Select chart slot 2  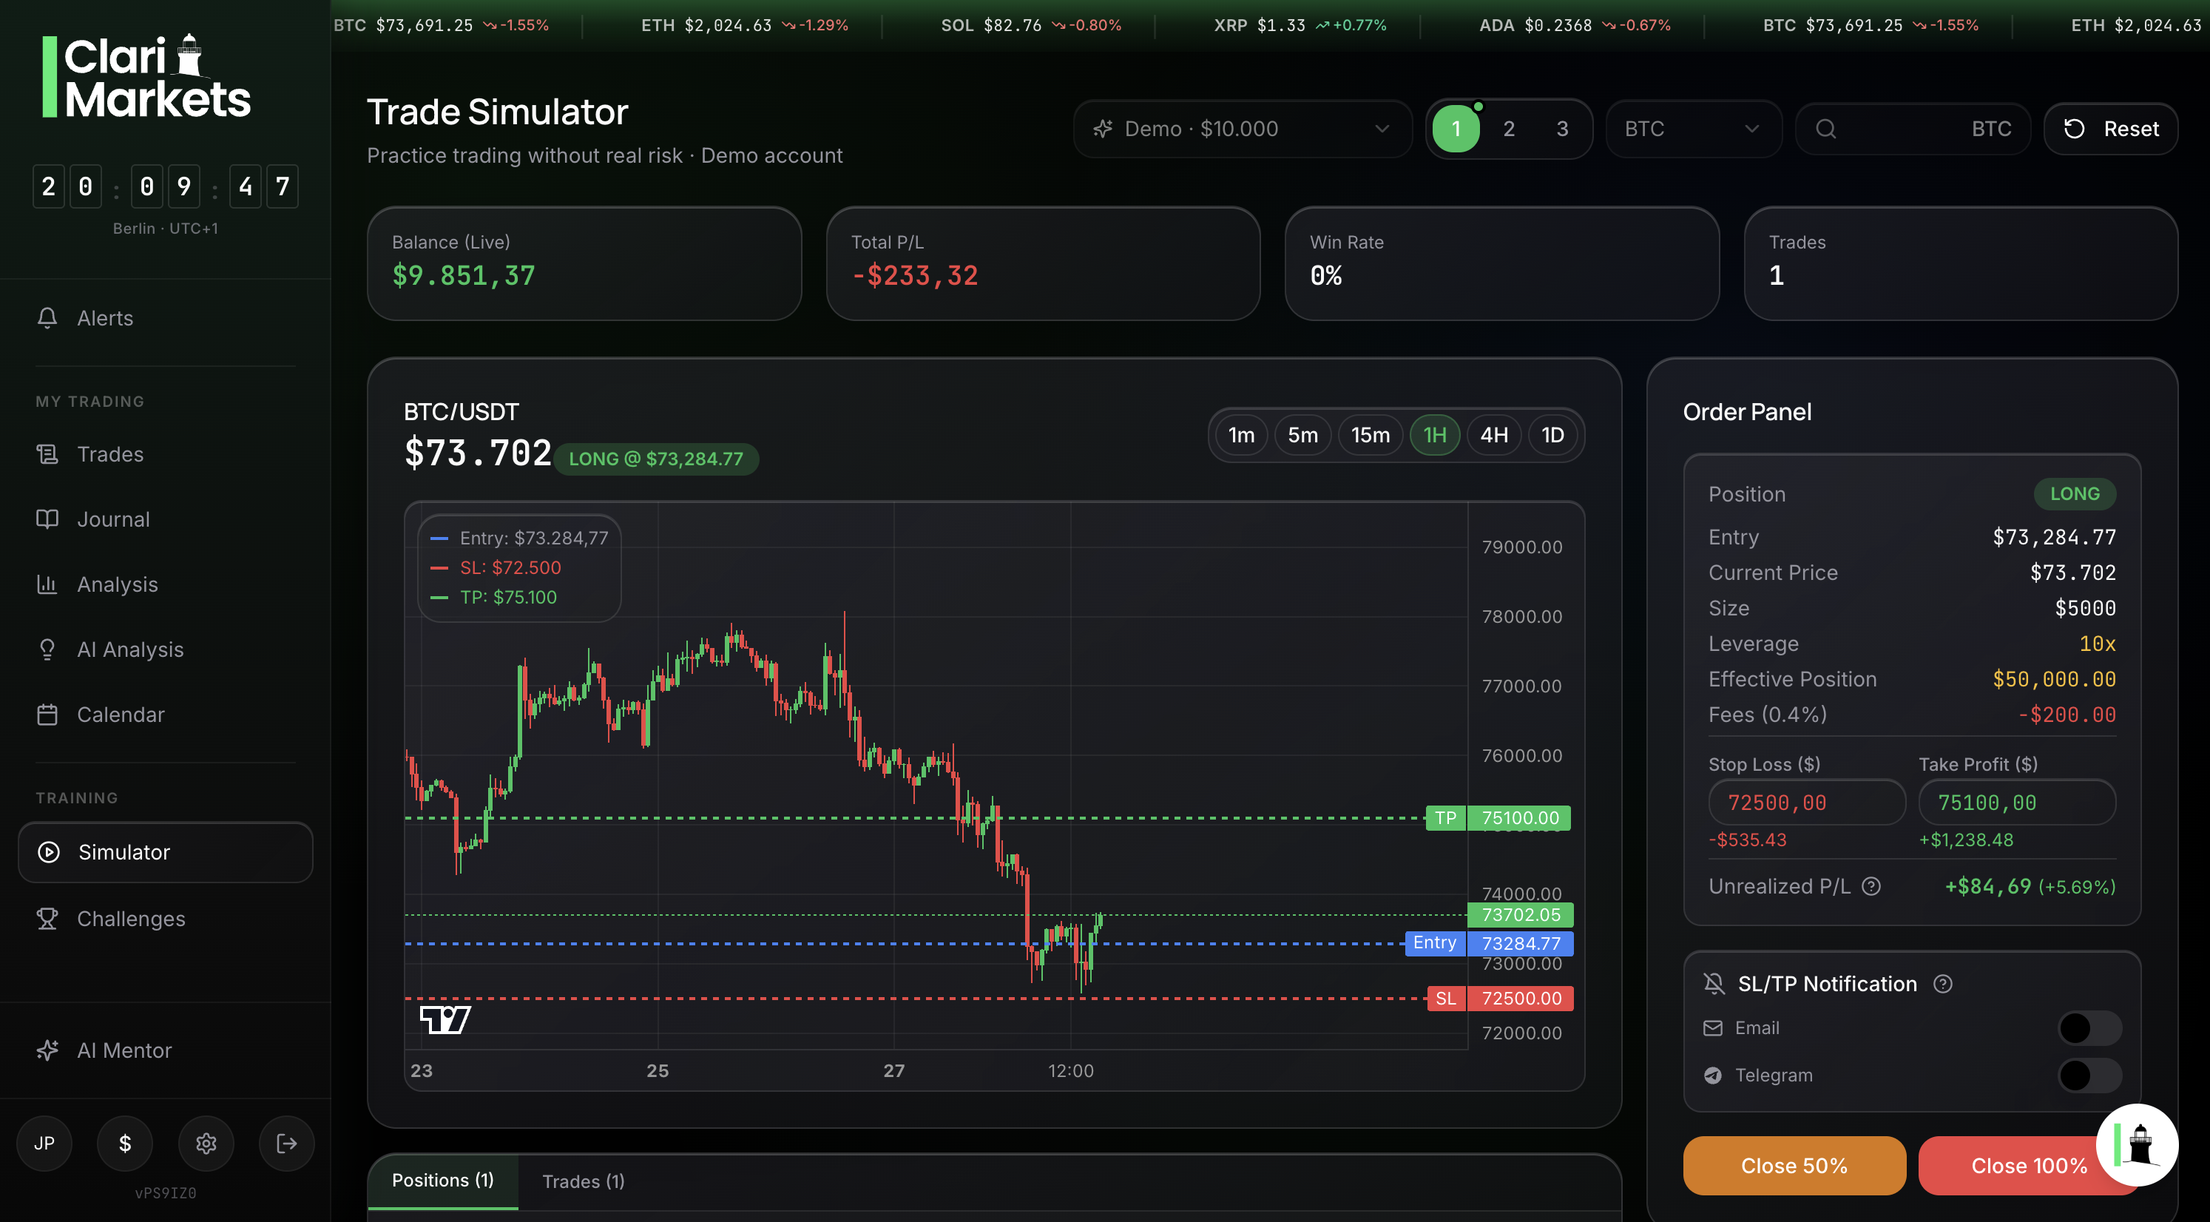1509,129
